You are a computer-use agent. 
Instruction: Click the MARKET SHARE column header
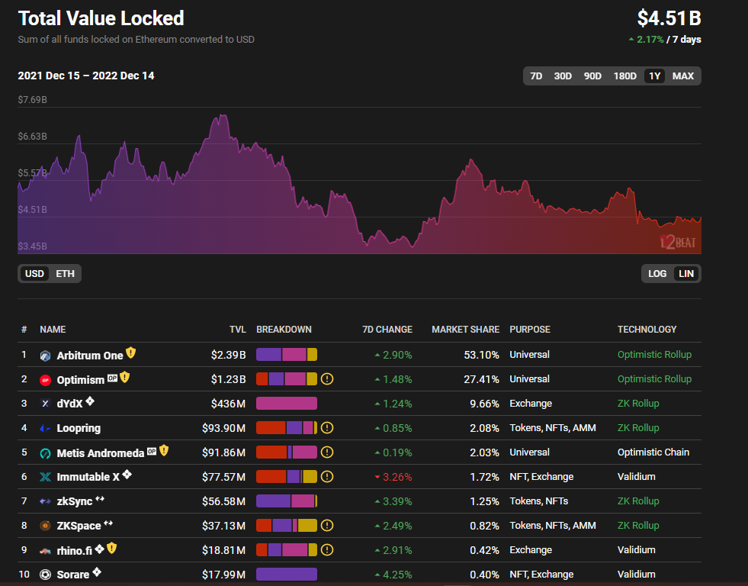point(466,330)
